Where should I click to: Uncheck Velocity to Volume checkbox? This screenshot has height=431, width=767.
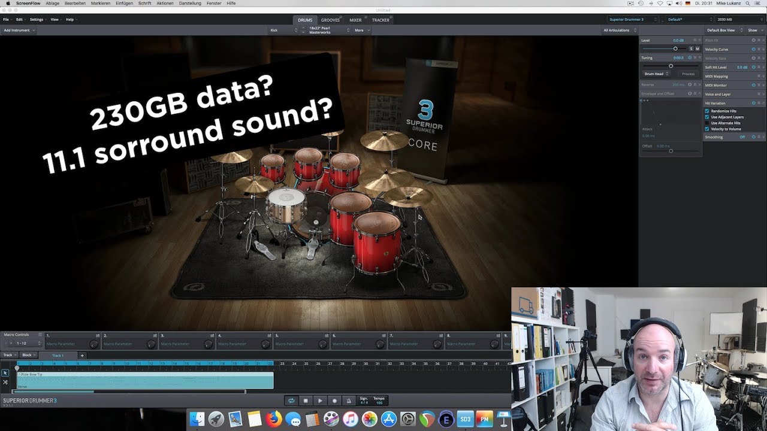[706, 129]
